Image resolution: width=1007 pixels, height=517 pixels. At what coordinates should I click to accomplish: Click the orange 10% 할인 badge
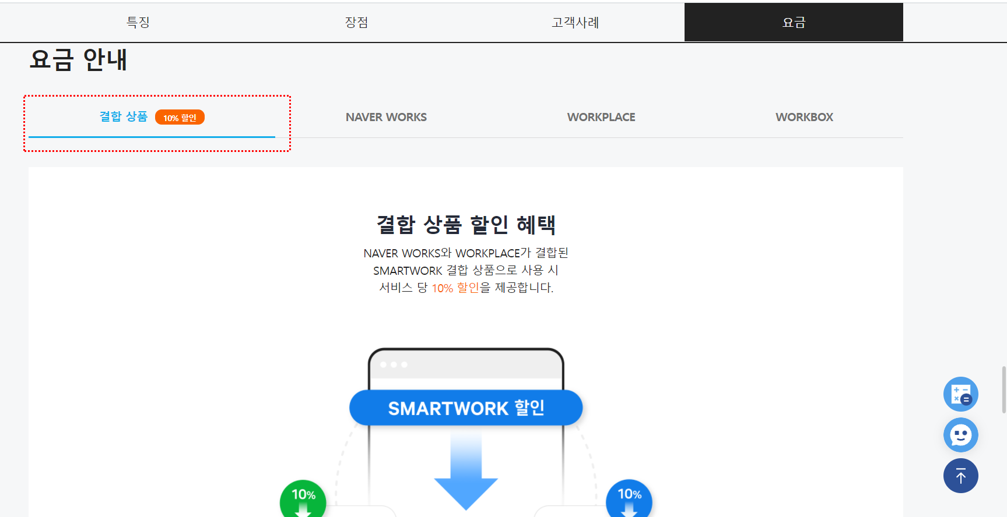point(180,118)
